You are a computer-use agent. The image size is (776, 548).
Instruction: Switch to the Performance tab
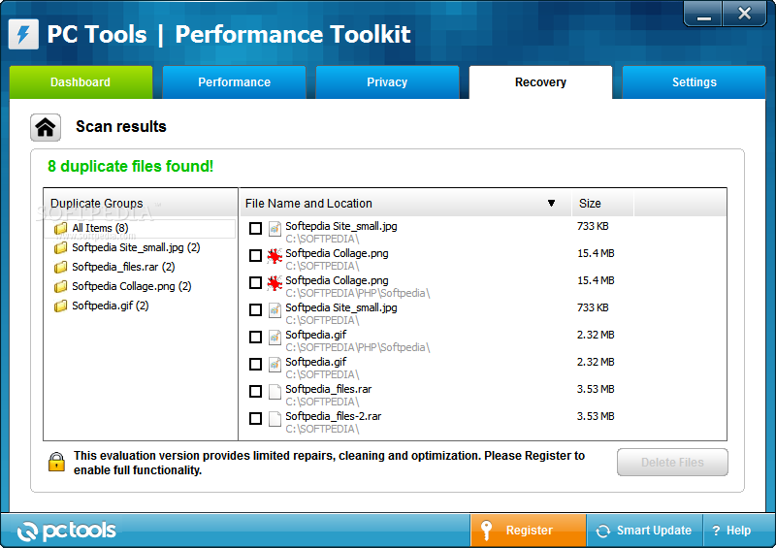pyautogui.click(x=234, y=82)
